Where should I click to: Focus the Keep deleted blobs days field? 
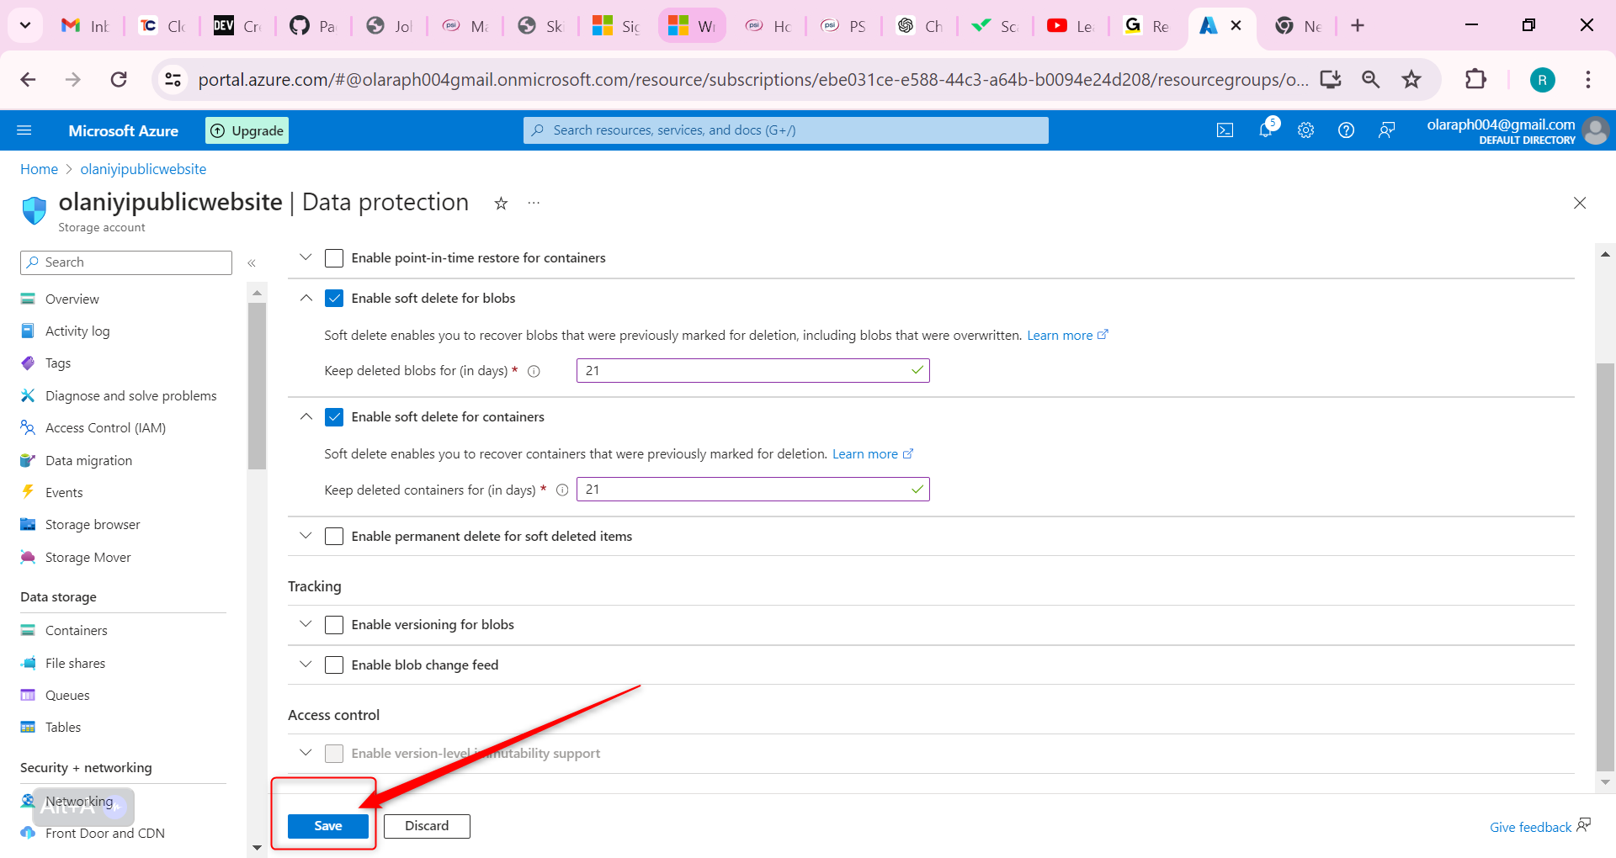752,371
